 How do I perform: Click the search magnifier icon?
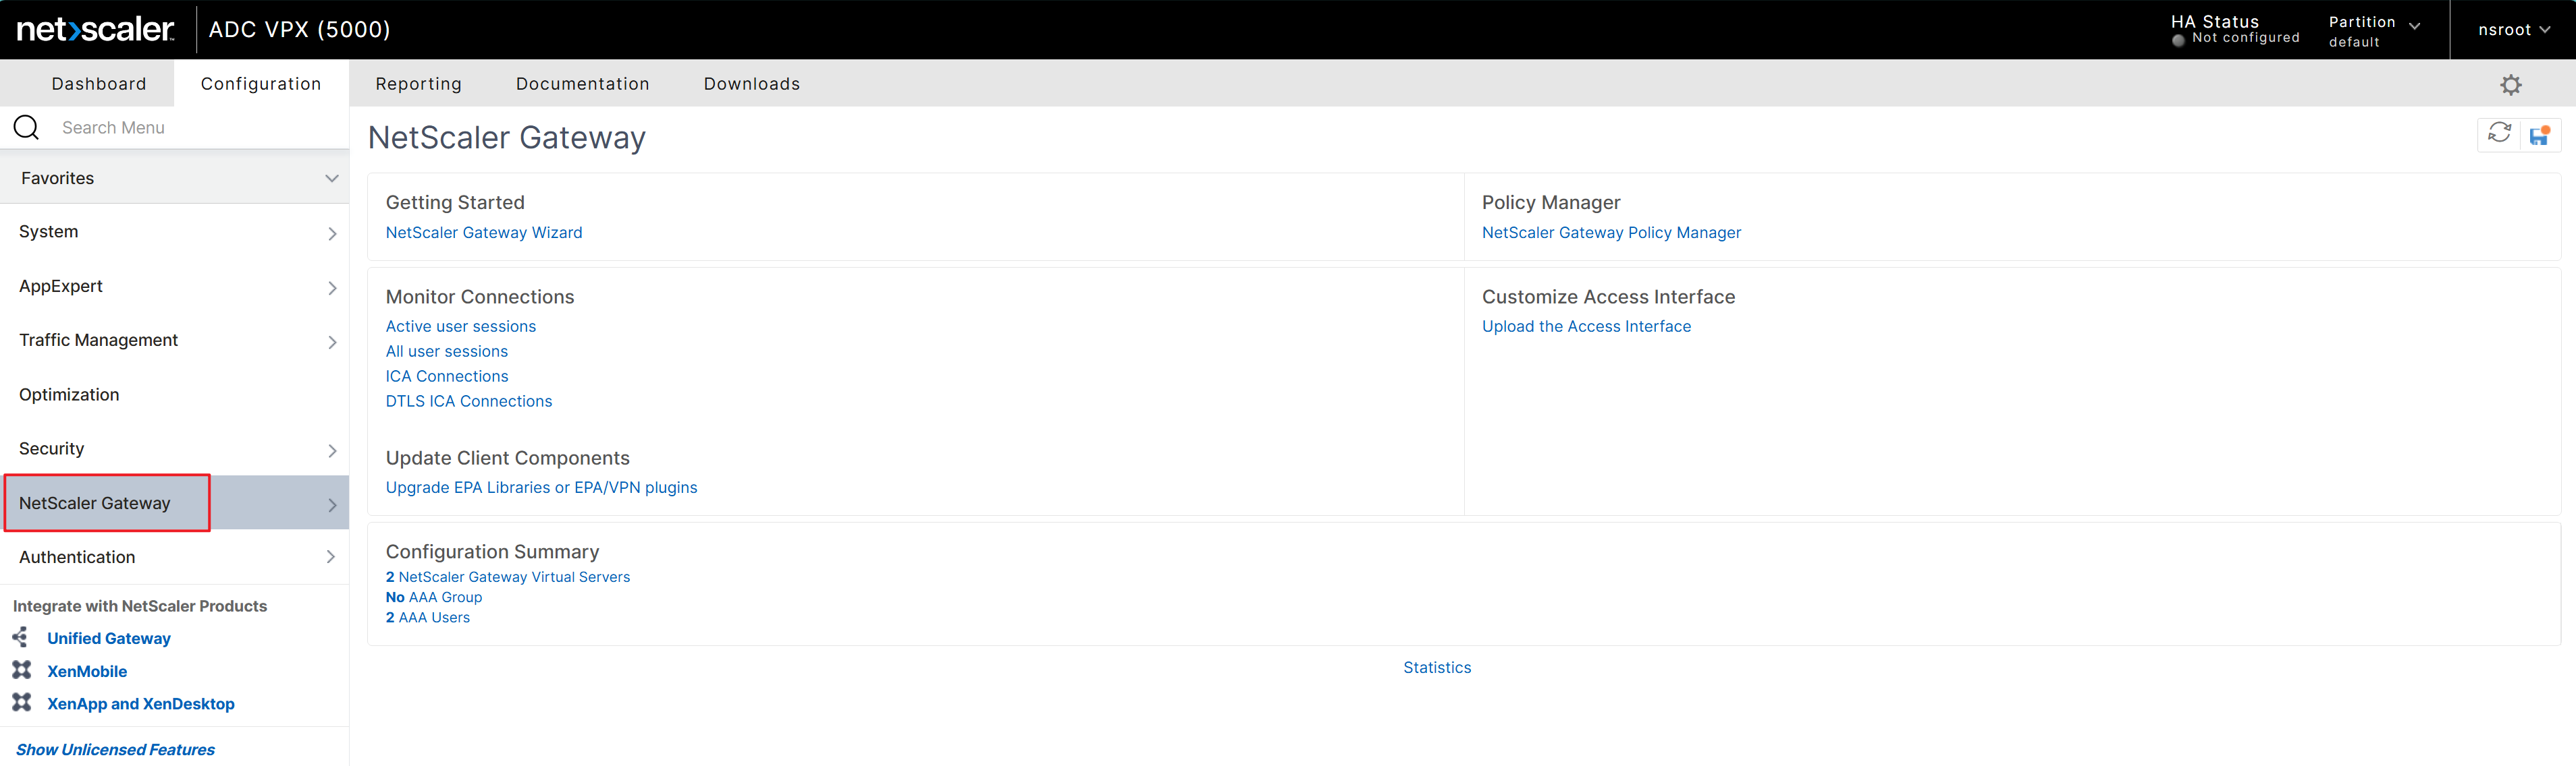pos(26,127)
